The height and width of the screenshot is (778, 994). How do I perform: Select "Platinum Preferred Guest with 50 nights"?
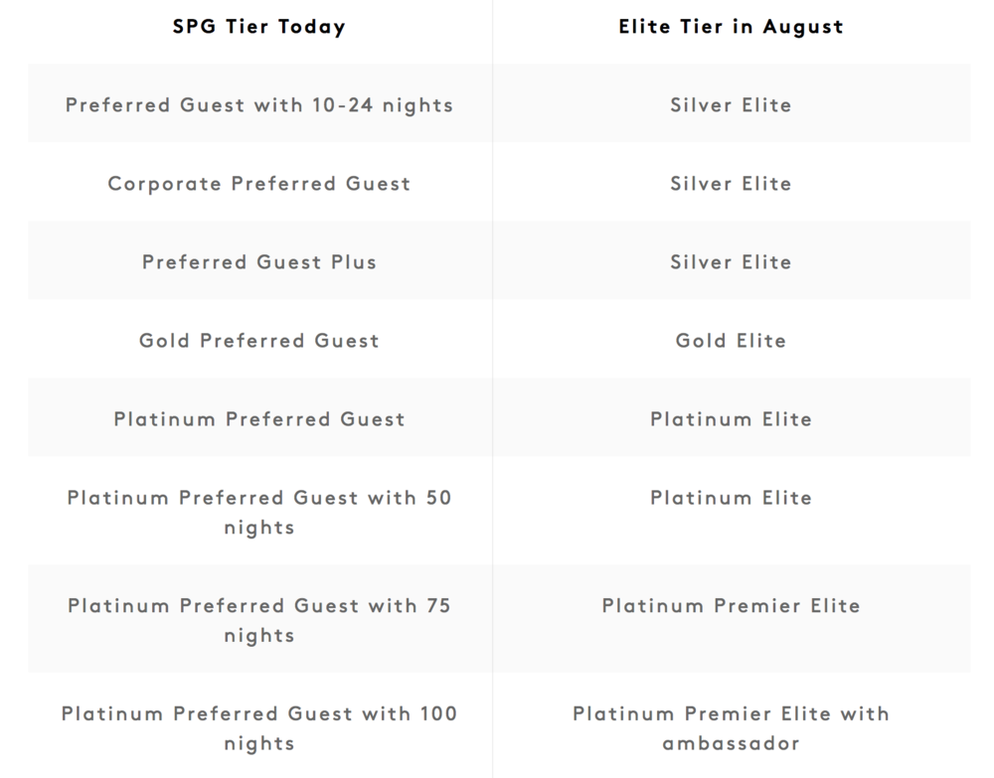click(x=258, y=512)
